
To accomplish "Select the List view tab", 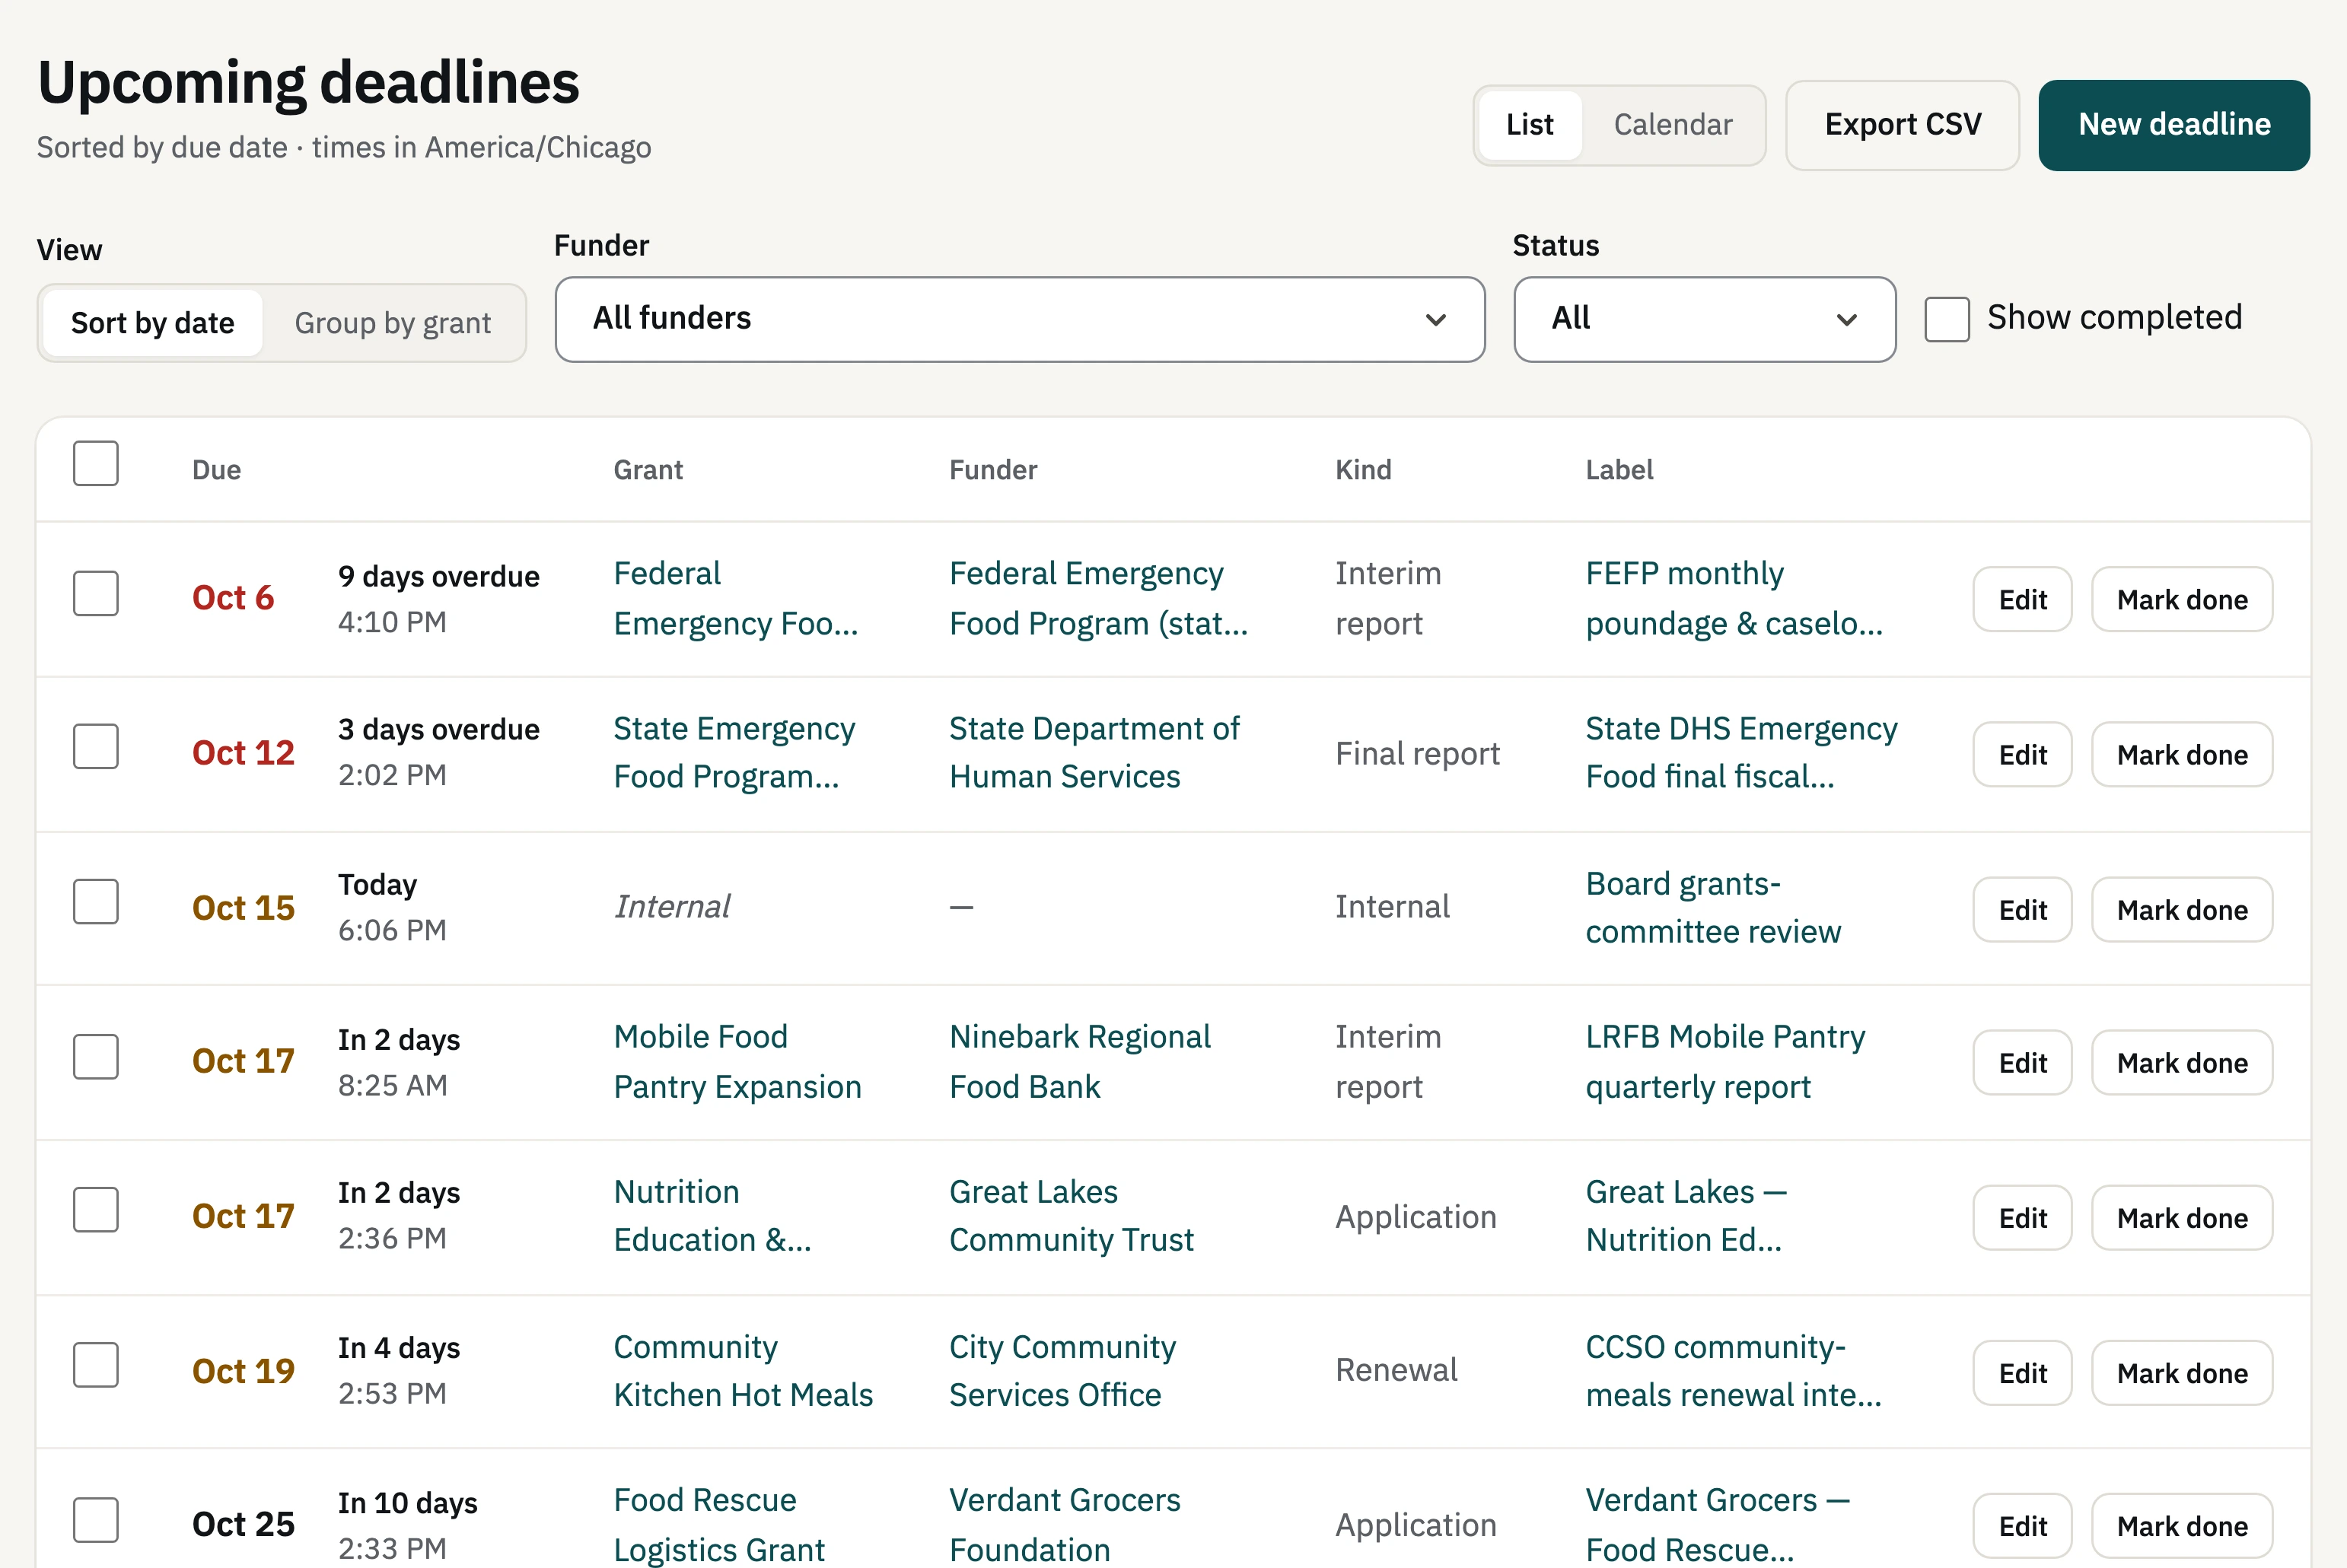I will (x=1529, y=125).
